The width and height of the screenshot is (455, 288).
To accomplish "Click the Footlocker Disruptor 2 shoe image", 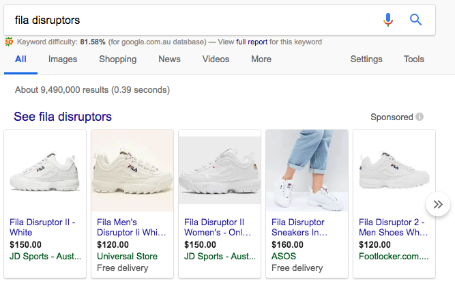I will (394, 171).
